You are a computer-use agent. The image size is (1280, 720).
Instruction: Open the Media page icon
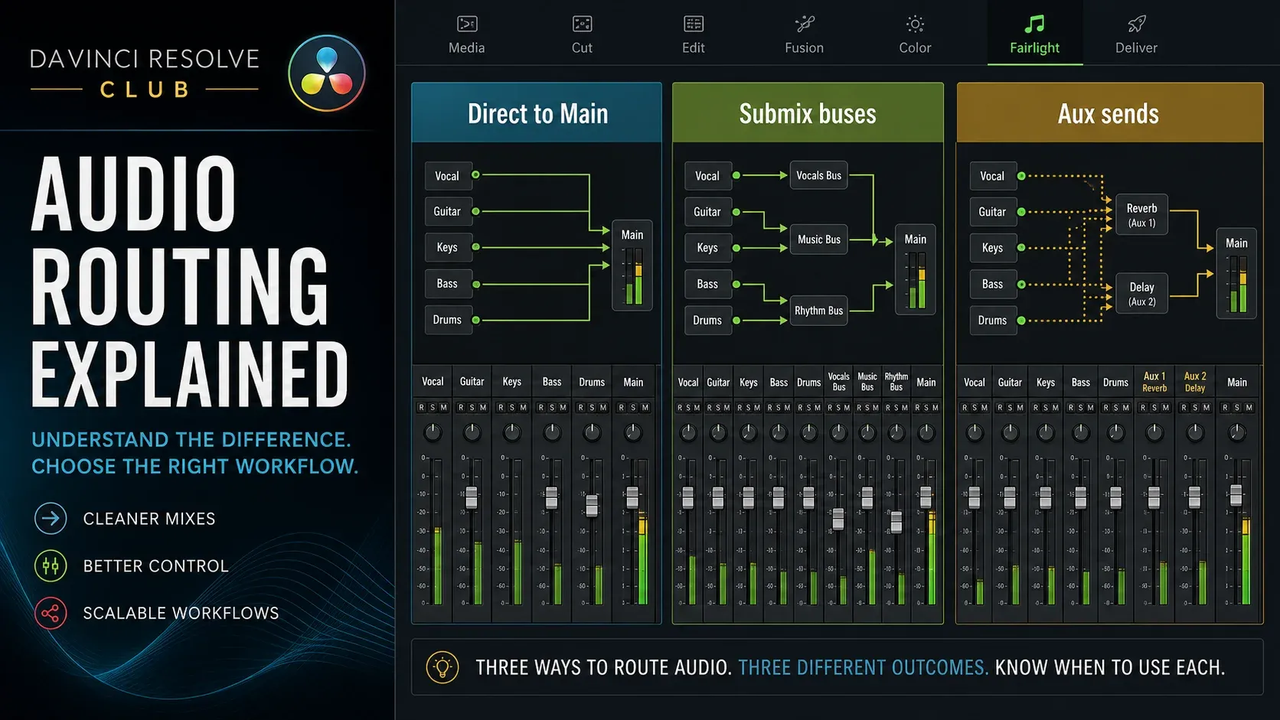click(467, 24)
